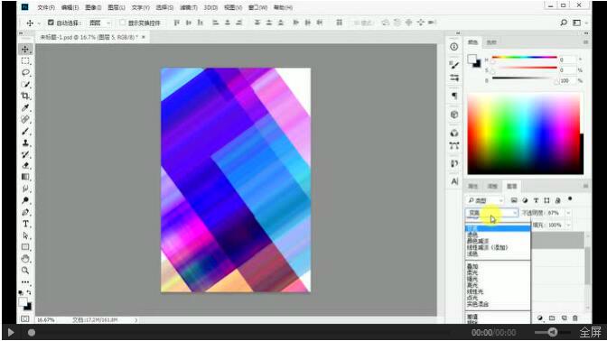607x341 pixels.
Task: Open the layer filter type 类型 dropdown
Action: (485, 200)
